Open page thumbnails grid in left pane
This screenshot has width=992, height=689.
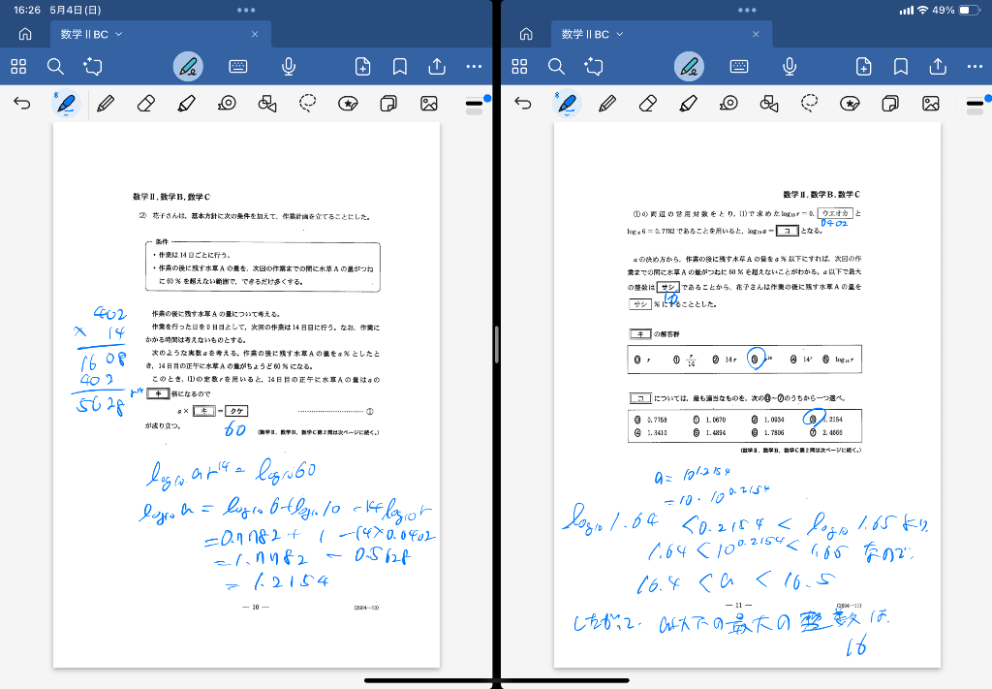(x=18, y=66)
